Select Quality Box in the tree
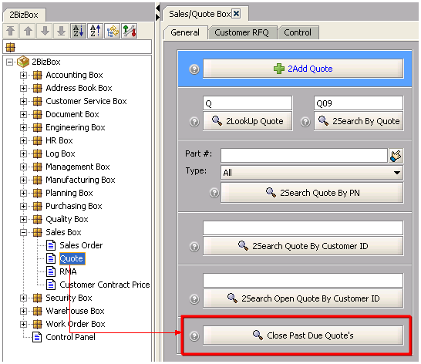 (67, 220)
